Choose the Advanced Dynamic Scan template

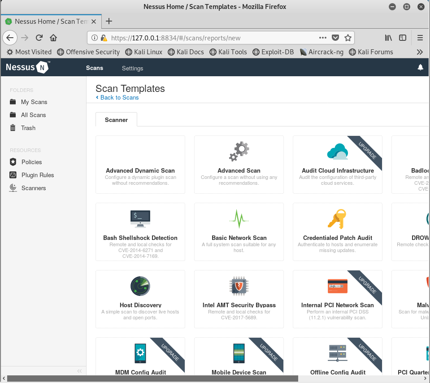point(140,165)
